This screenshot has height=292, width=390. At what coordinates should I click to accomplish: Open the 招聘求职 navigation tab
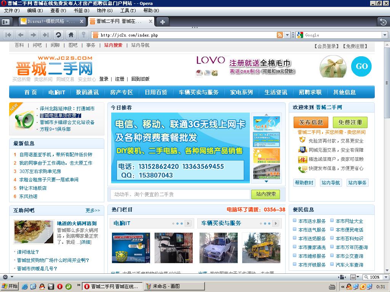pyautogui.click(x=310, y=92)
